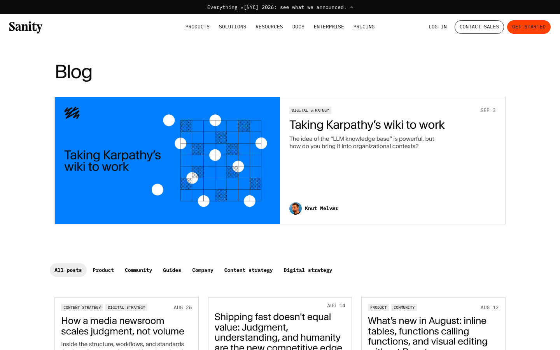Viewport: 560px width, 350px height.
Task: Click the 'LLM knowledge base' excerpt text
Action: click(x=362, y=142)
